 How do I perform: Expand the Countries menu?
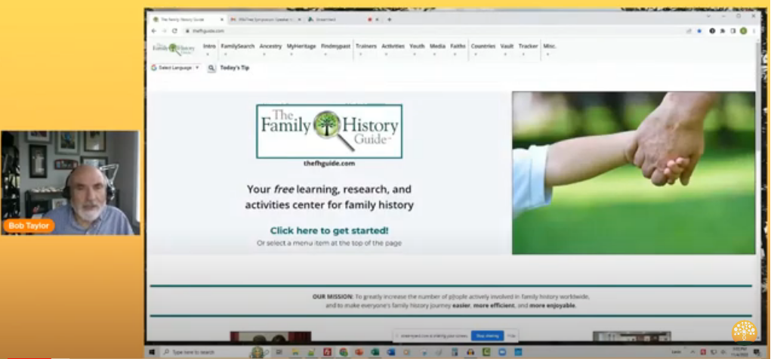(x=483, y=46)
